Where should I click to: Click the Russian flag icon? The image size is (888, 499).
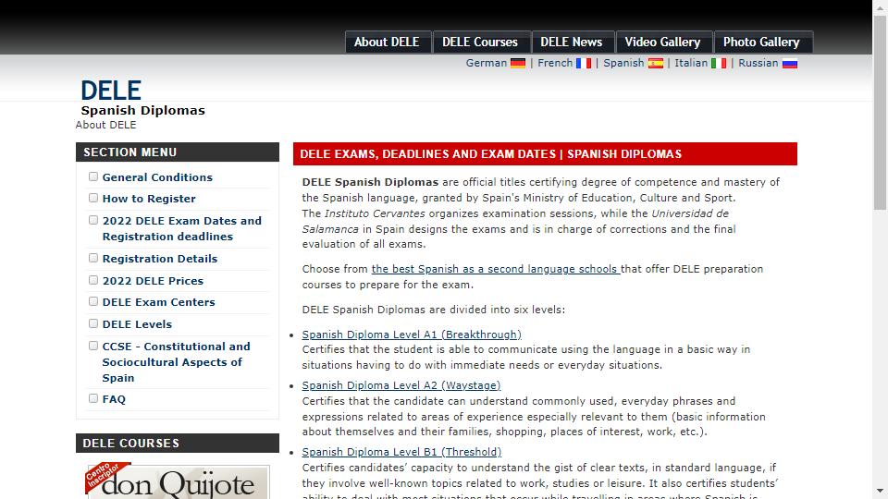(x=789, y=64)
